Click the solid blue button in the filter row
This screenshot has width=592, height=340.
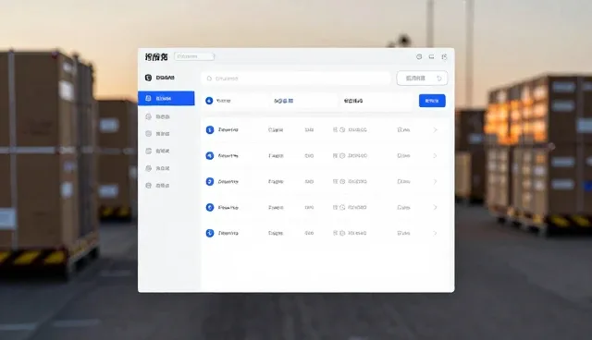click(432, 101)
